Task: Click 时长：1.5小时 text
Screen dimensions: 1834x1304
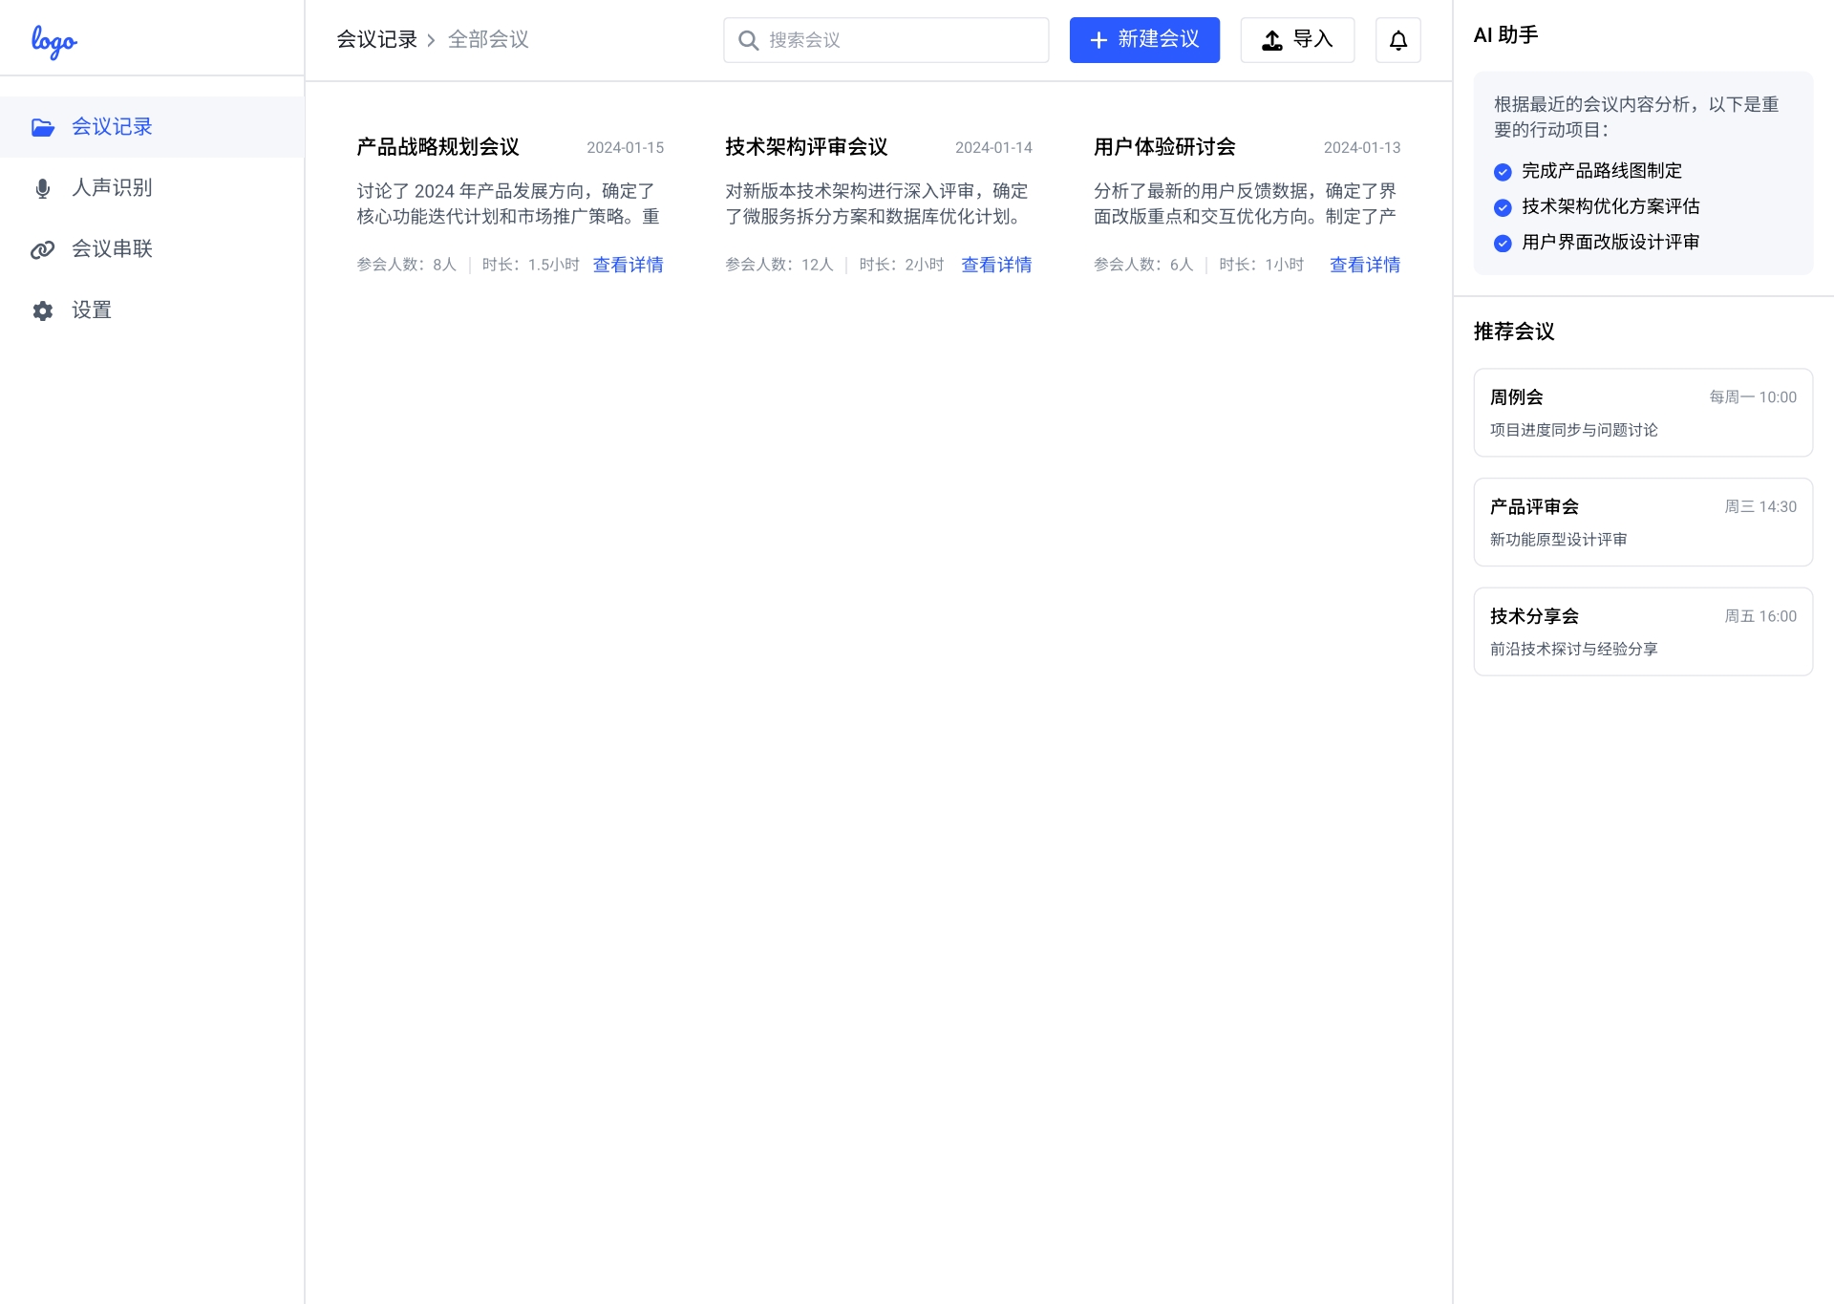Action: 531,265
